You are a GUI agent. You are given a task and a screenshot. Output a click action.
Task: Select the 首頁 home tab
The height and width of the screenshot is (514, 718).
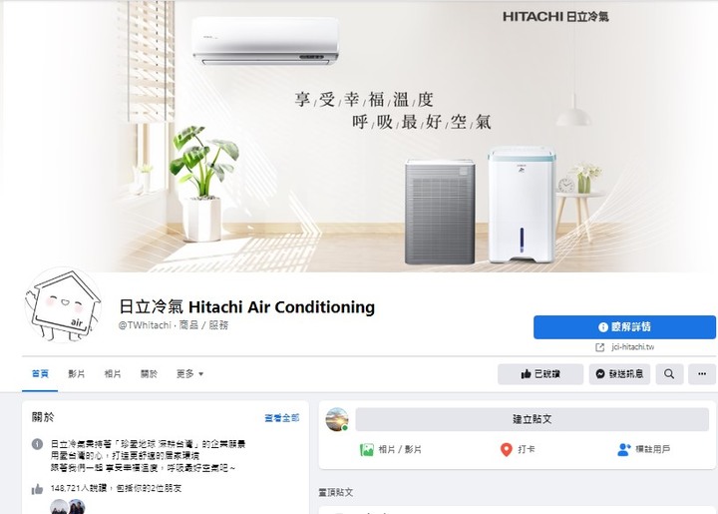(40, 374)
